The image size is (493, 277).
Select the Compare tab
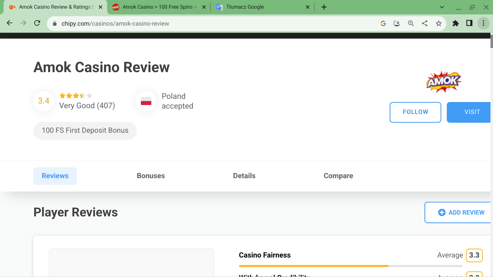coord(338,176)
